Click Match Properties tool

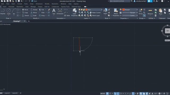tap(116, 12)
